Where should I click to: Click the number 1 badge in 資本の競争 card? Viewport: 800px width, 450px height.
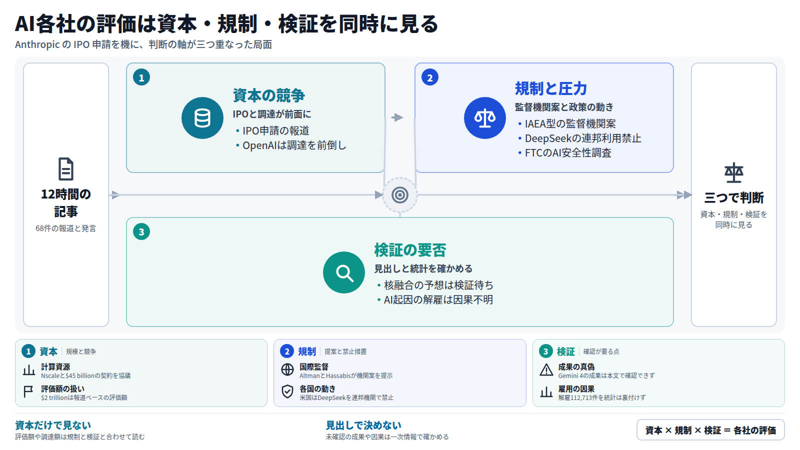coord(141,77)
